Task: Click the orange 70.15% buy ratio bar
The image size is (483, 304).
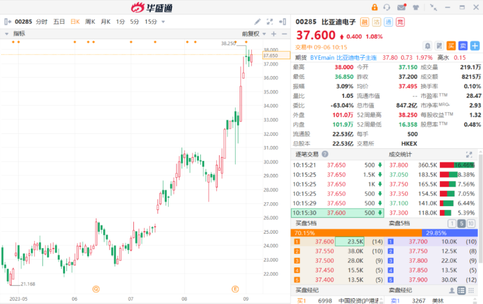Action: pyautogui.click(x=356, y=233)
